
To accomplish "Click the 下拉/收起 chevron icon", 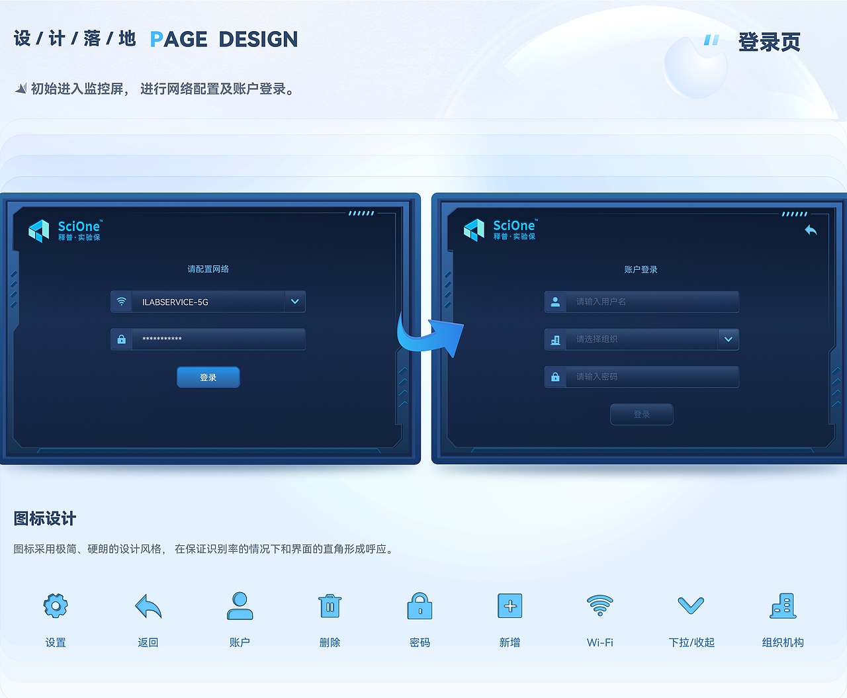I will point(691,605).
